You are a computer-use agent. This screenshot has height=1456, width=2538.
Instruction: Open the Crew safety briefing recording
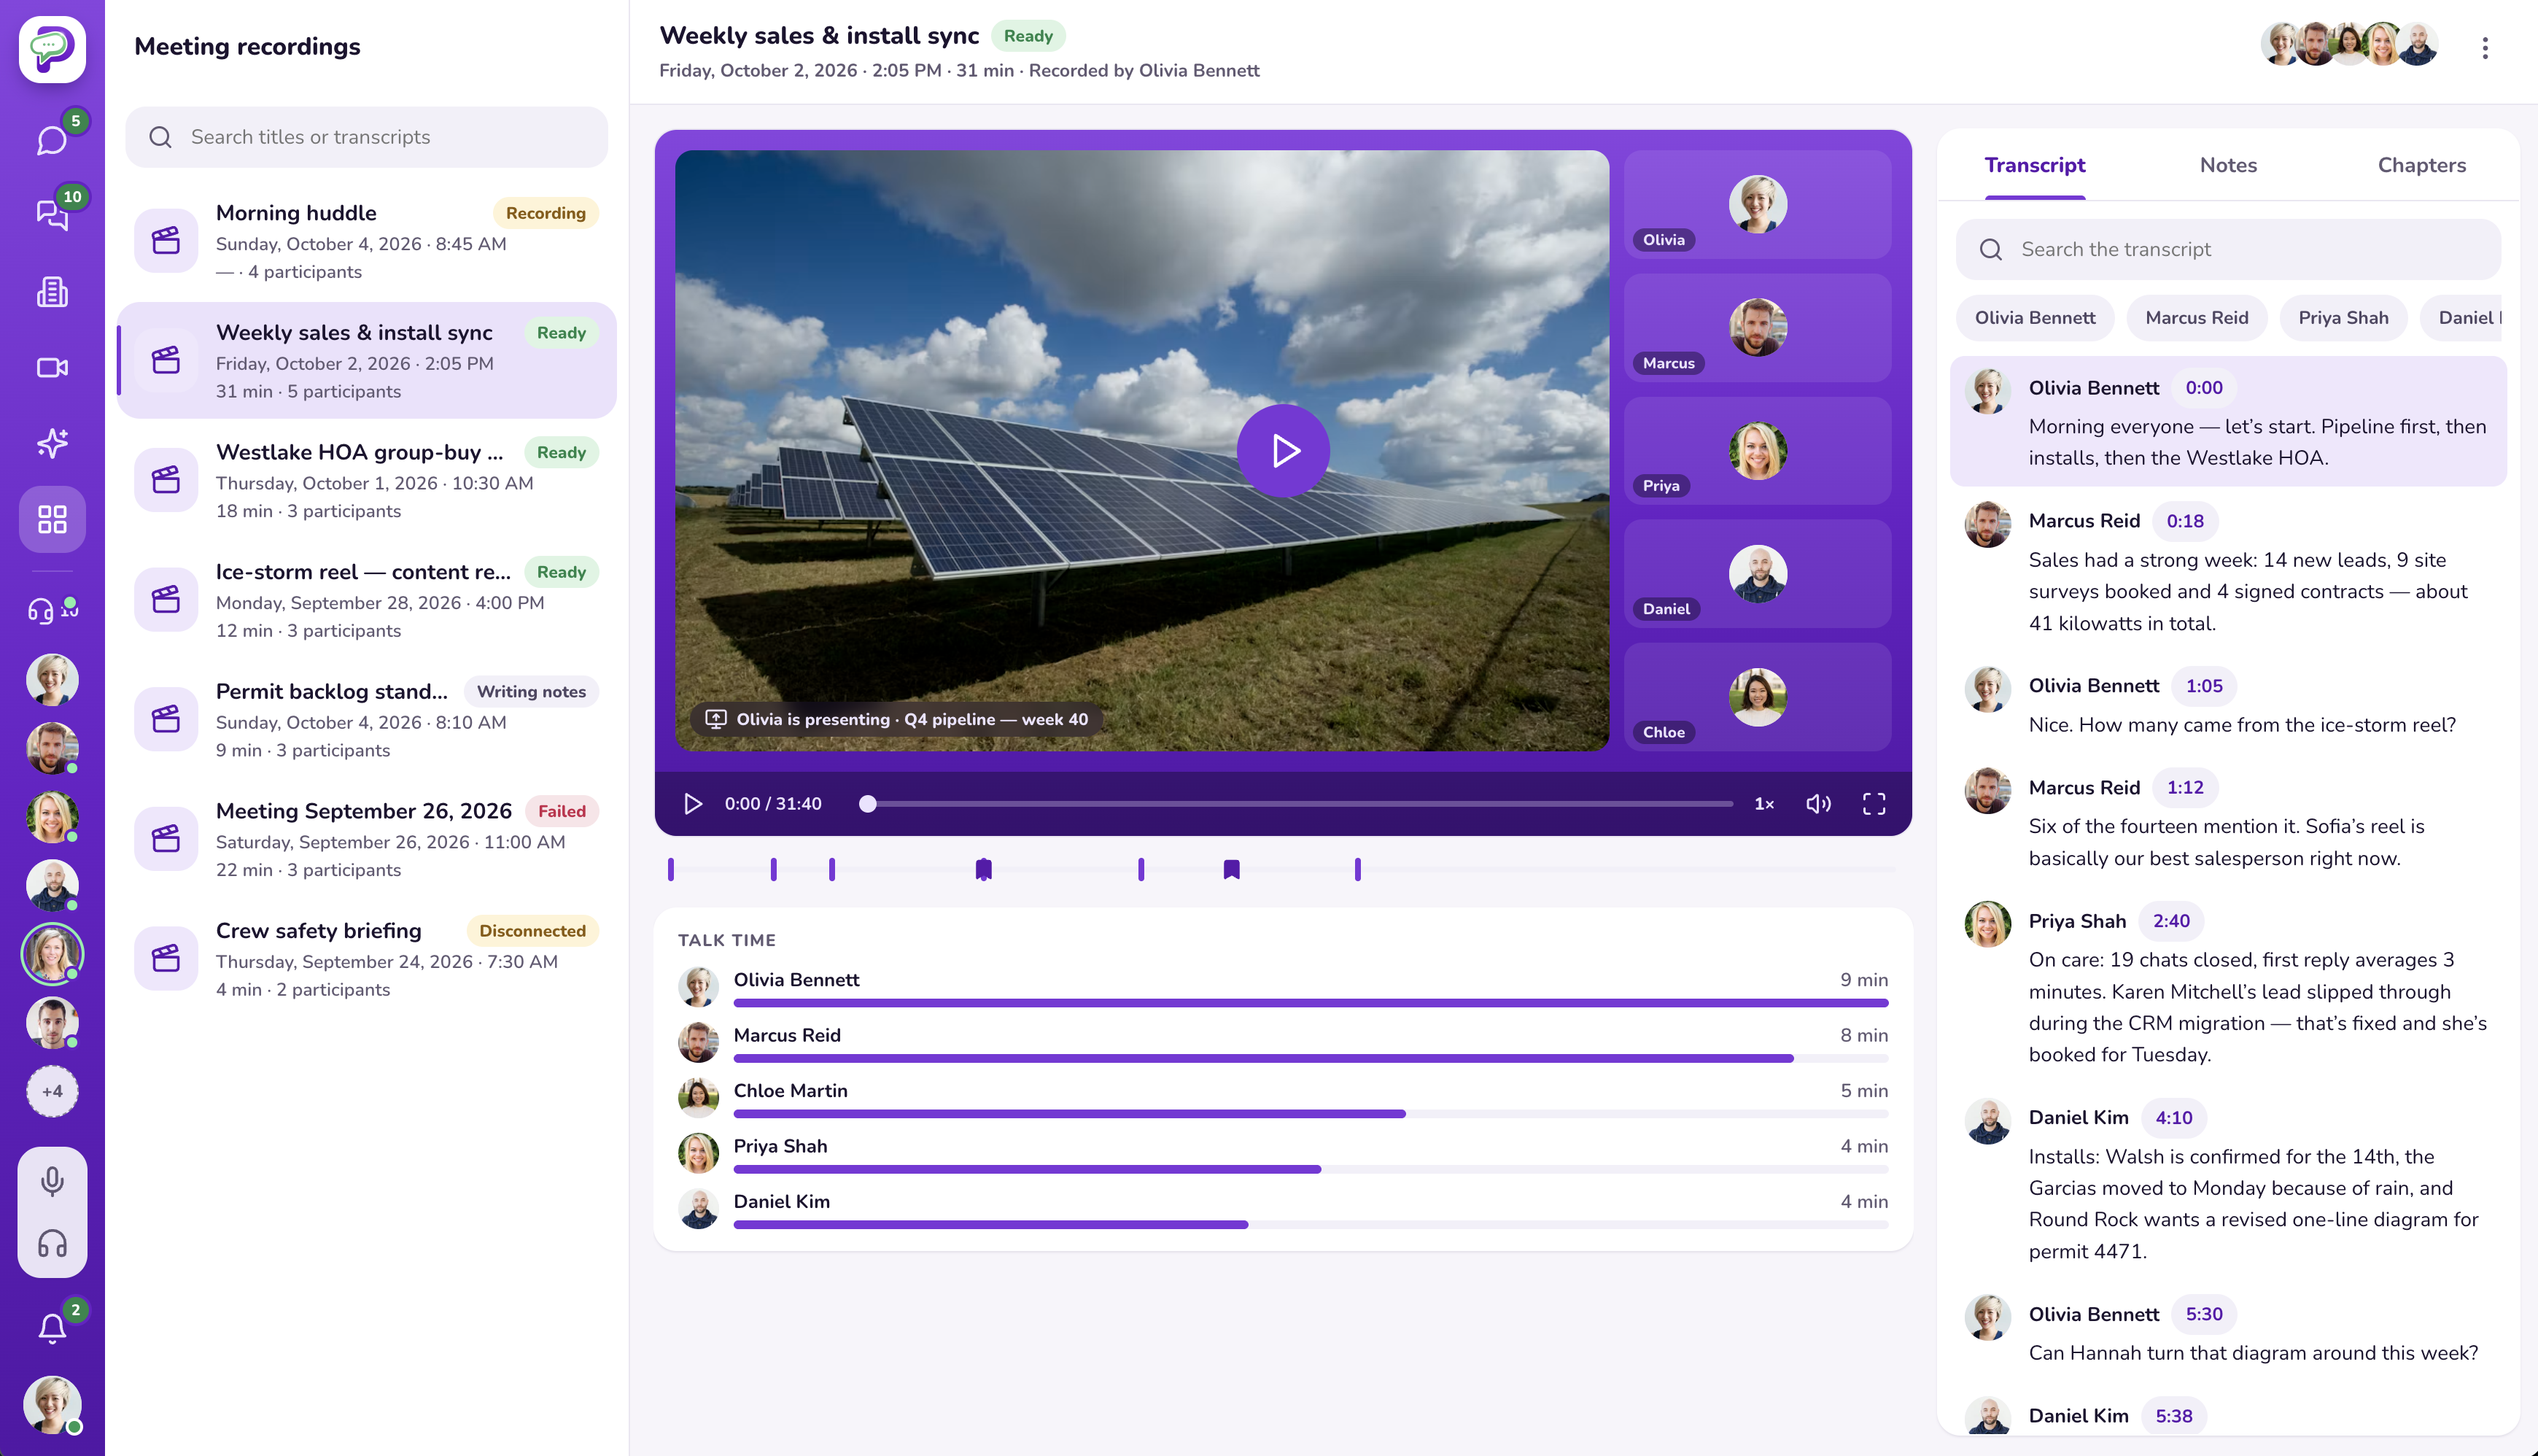[x=366, y=958]
